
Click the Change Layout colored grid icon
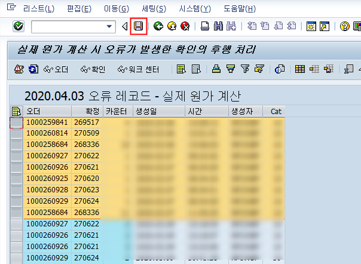pyautogui.click(x=300, y=69)
